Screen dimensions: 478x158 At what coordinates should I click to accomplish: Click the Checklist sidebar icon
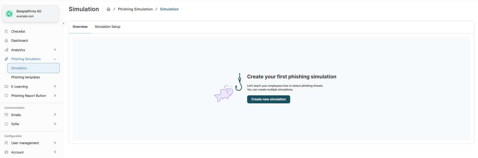click(6, 31)
